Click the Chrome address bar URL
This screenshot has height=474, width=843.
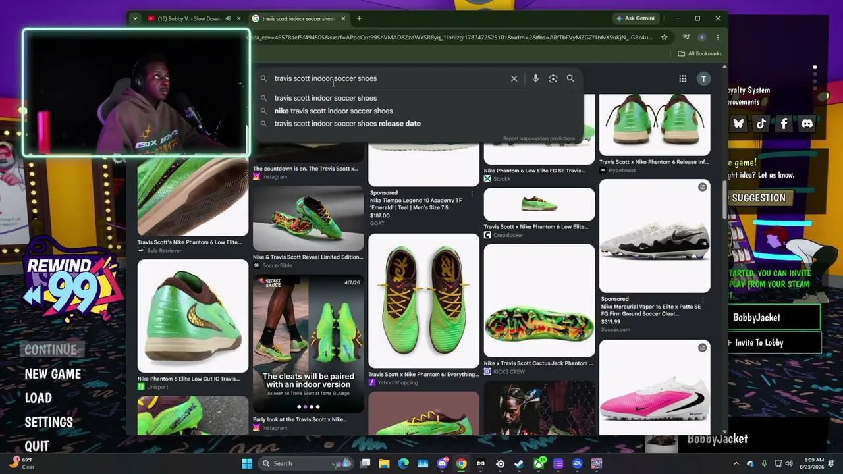click(x=450, y=38)
